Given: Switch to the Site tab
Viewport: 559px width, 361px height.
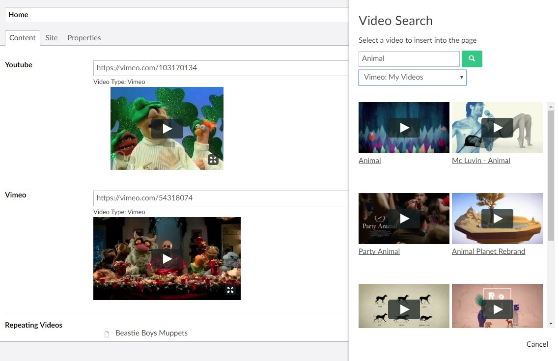Looking at the screenshot, I should (52, 38).
